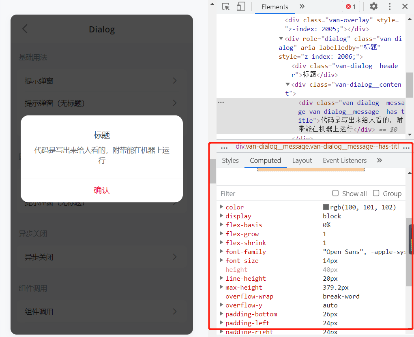Expand the font-family computed property
414x337 pixels.
point(221,252)
